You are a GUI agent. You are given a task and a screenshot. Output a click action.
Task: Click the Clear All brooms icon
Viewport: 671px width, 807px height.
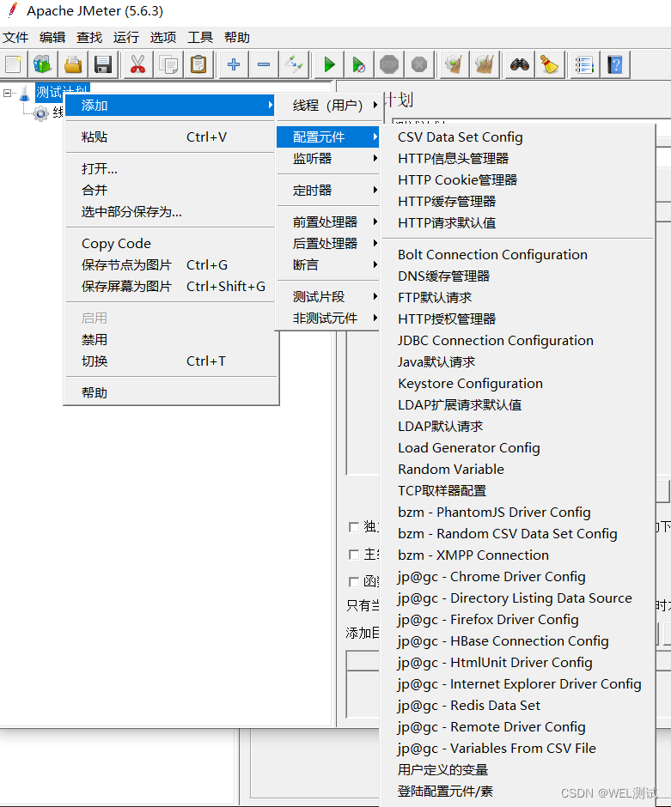pos(484,64)
